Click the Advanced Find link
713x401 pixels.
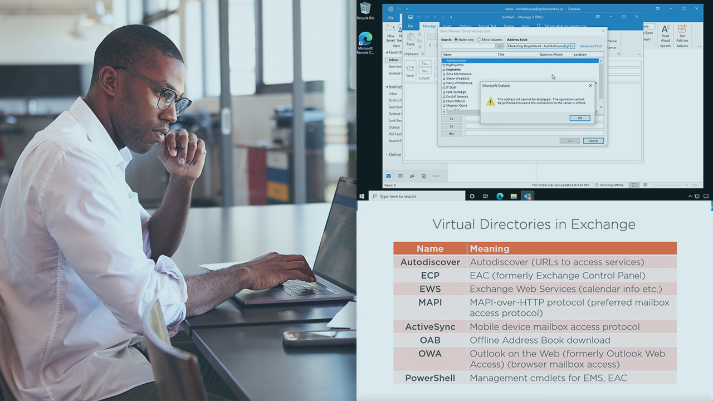[590, 46]
